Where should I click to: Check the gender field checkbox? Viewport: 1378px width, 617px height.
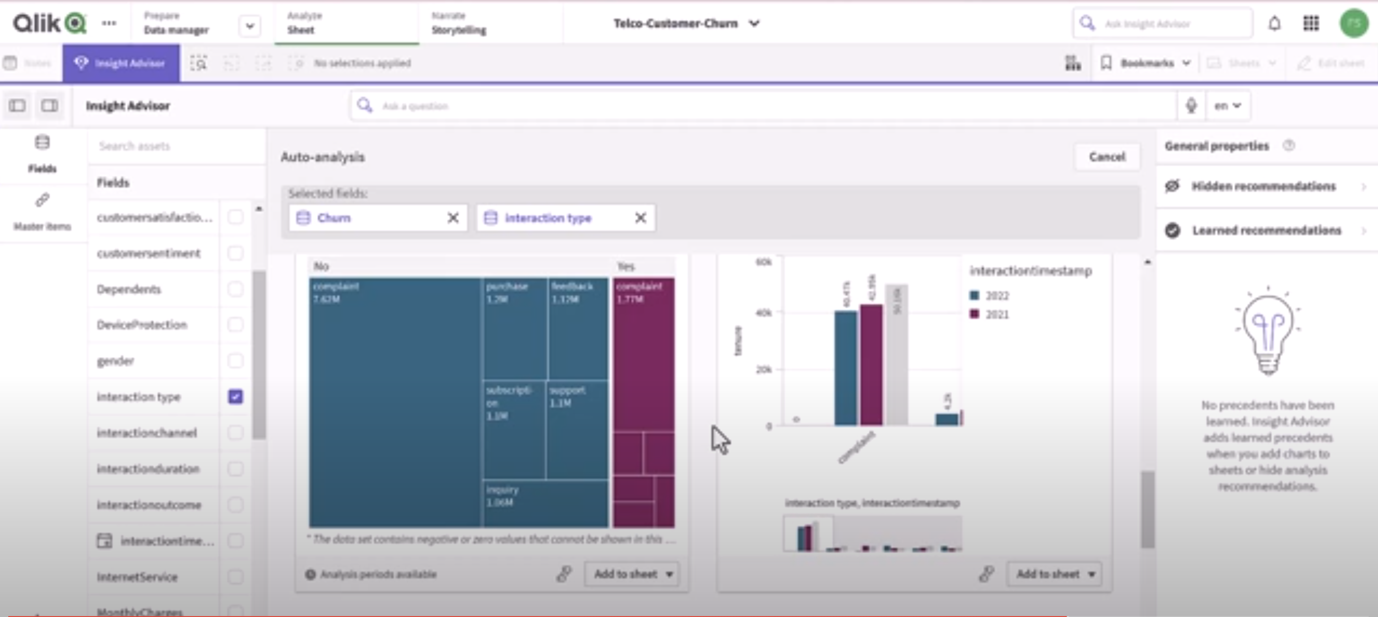click(x=235, y=361)
